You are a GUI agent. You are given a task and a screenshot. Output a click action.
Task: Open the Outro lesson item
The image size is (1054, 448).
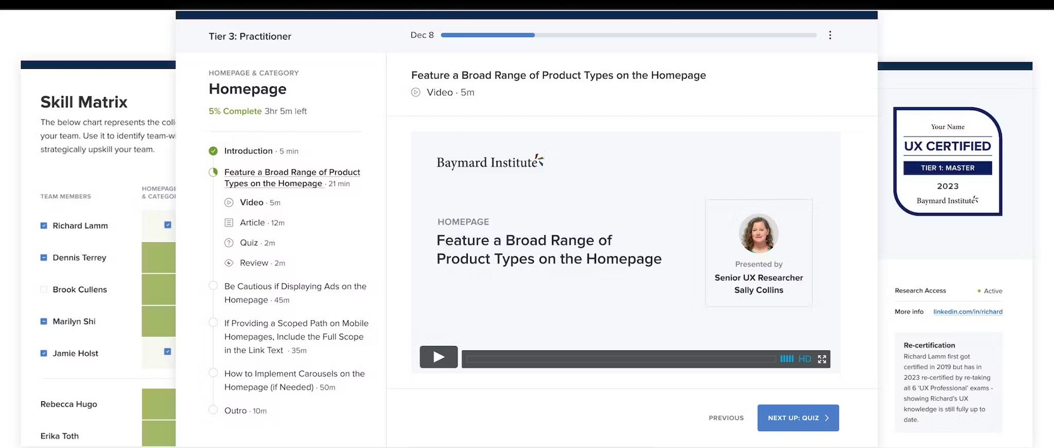click(x=235, y=411)
